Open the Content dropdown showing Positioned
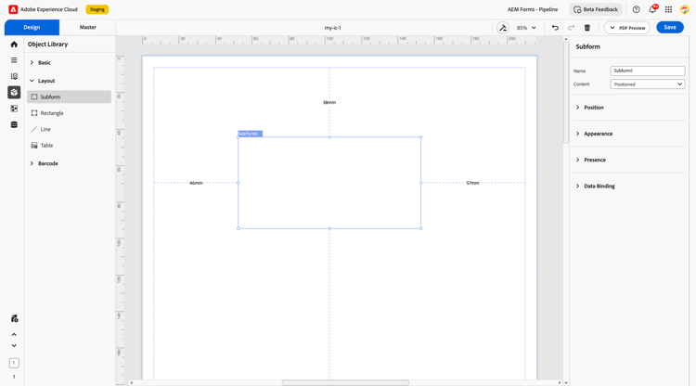Screen dimensions: 696x386 648,84
